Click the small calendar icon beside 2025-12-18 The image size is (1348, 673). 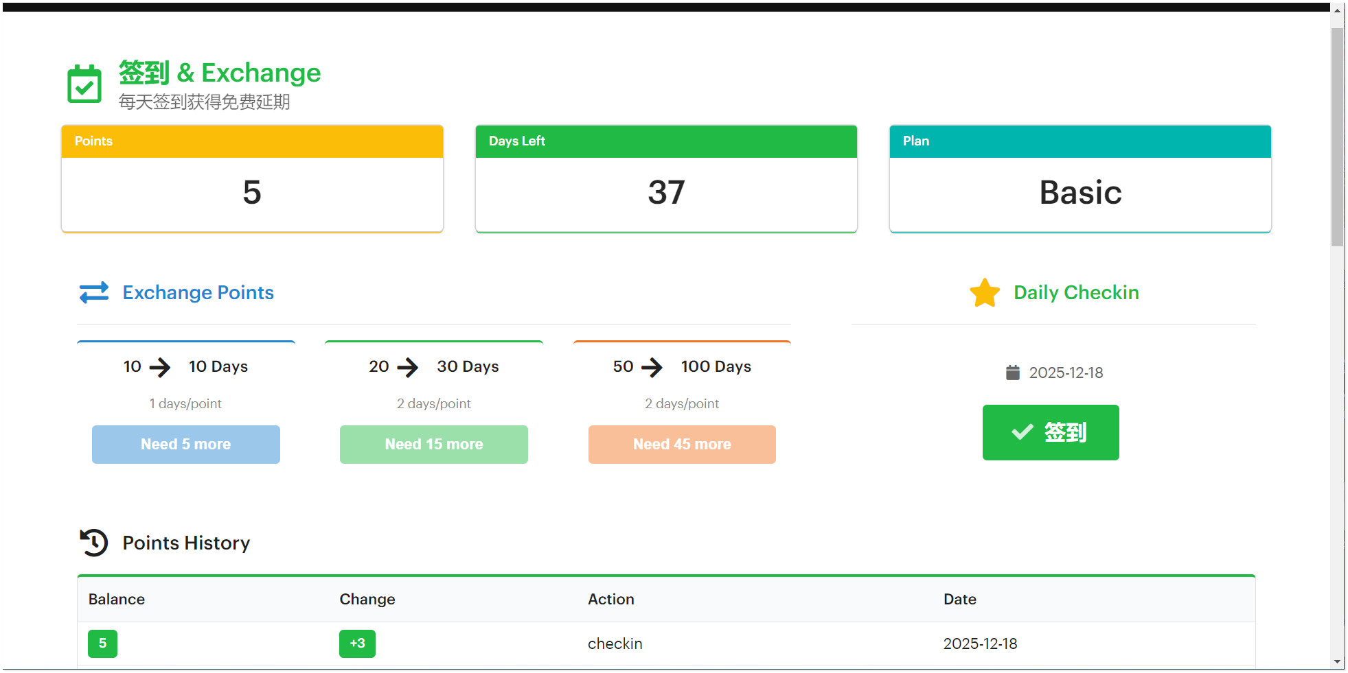pos(1012,373)
